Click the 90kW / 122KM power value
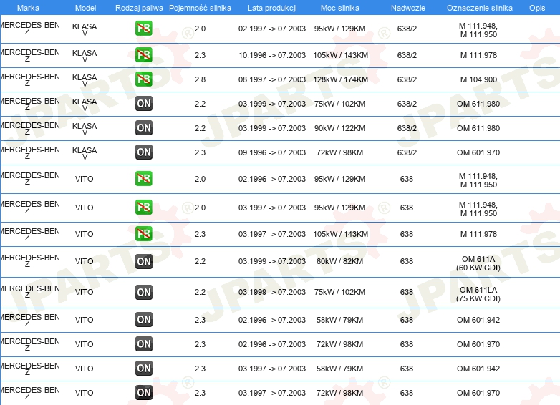 coord(339,128)
